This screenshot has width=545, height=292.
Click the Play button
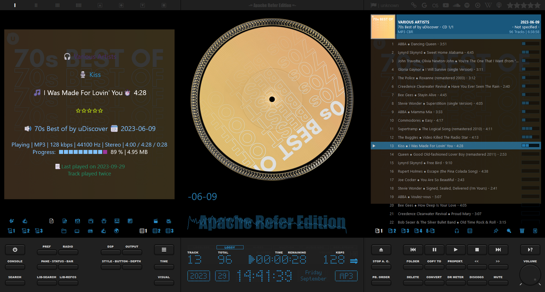[456, 250]
